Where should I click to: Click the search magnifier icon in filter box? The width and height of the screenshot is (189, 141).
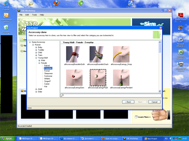[62, 95]
